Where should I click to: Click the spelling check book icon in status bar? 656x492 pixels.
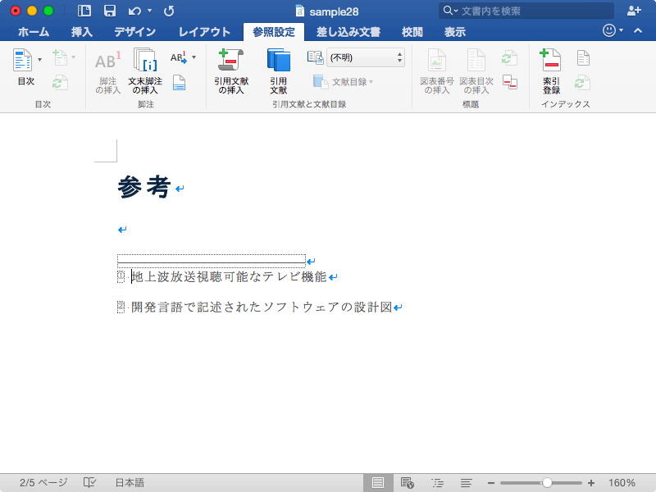[x=89, y=483]
